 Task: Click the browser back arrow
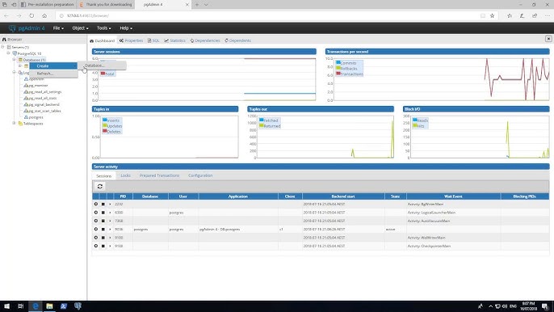(x=6, y=15)
